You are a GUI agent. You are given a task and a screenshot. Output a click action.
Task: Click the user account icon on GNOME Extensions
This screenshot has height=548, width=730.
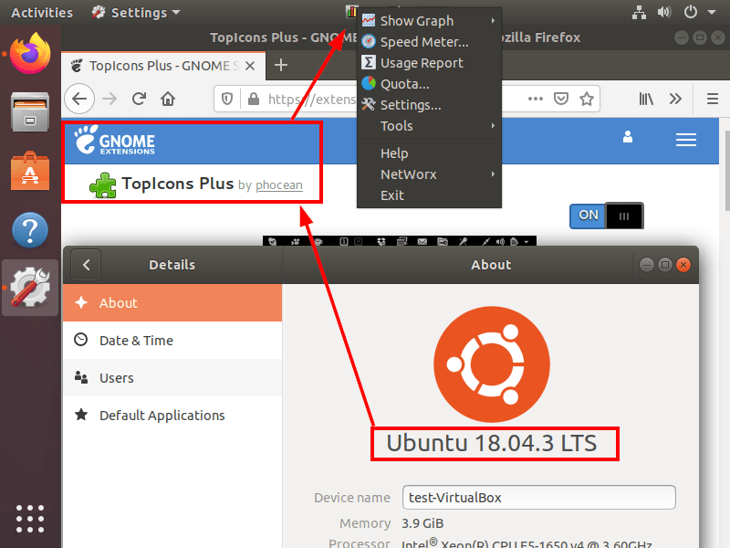pyautogui.click(x=628, y=137)
